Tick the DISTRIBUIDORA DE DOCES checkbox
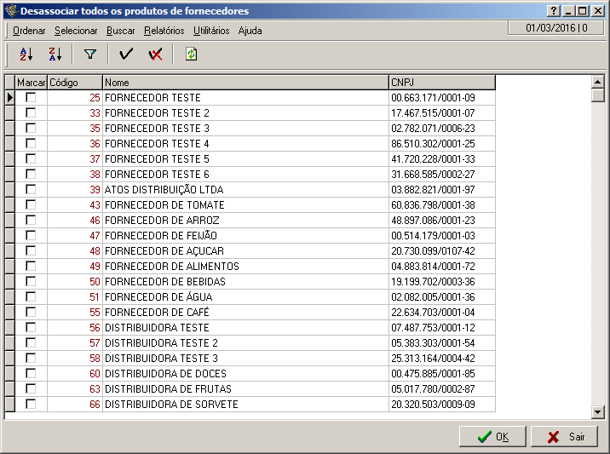This screenshot has width=610, height=454. [x=31, y=374]
